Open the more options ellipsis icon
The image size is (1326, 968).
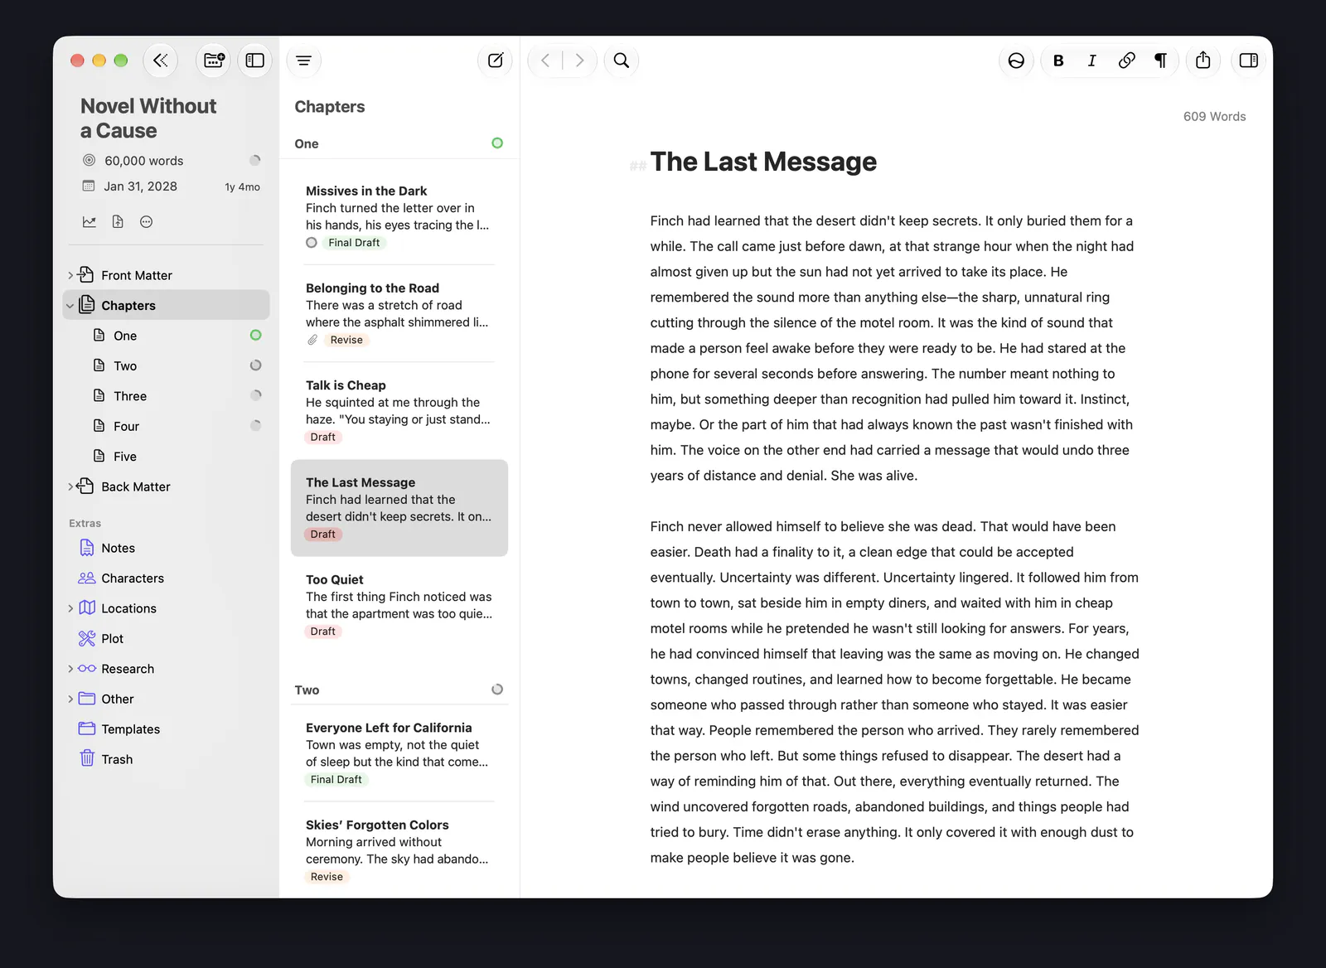147,222
